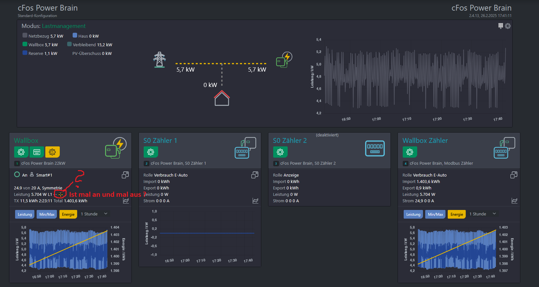This screenshot has width=539, height=287.
Task: Select the text '24.9 von 20 A, Symmetrie'
Action: pyautogui.click(x=38, y=188)
